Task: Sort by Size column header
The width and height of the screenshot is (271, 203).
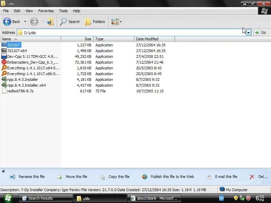Action: [x=77, y=39]
